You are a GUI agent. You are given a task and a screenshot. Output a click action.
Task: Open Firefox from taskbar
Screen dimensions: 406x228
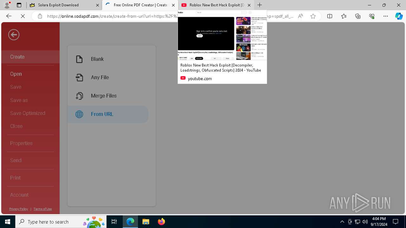pos(161,222)
